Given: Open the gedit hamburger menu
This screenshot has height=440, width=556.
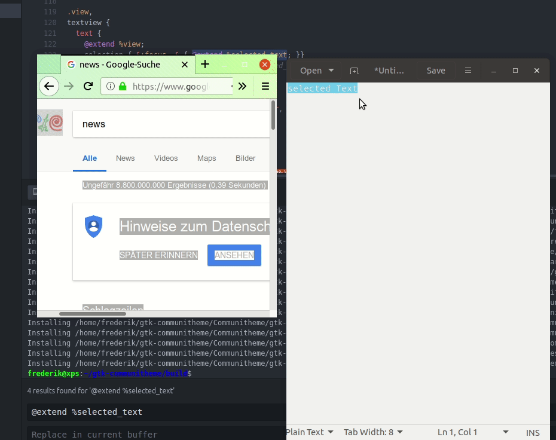Looking at the screenshot, I should (x=468, y=71).
